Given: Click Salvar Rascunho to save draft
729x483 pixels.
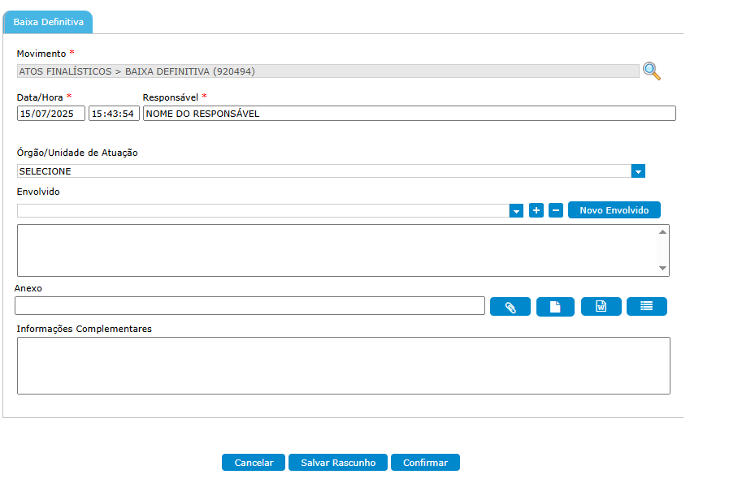Looking at the screenshot, I should point(338,463).
